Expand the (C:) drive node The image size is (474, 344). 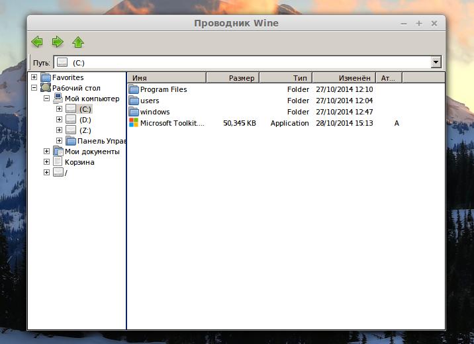tap(60, 108)
